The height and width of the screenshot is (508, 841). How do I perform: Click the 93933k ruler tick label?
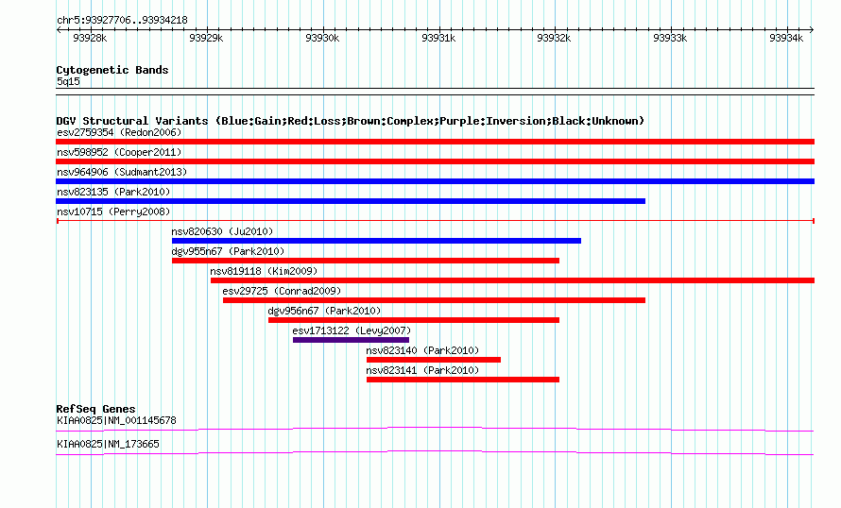point(670,38)
